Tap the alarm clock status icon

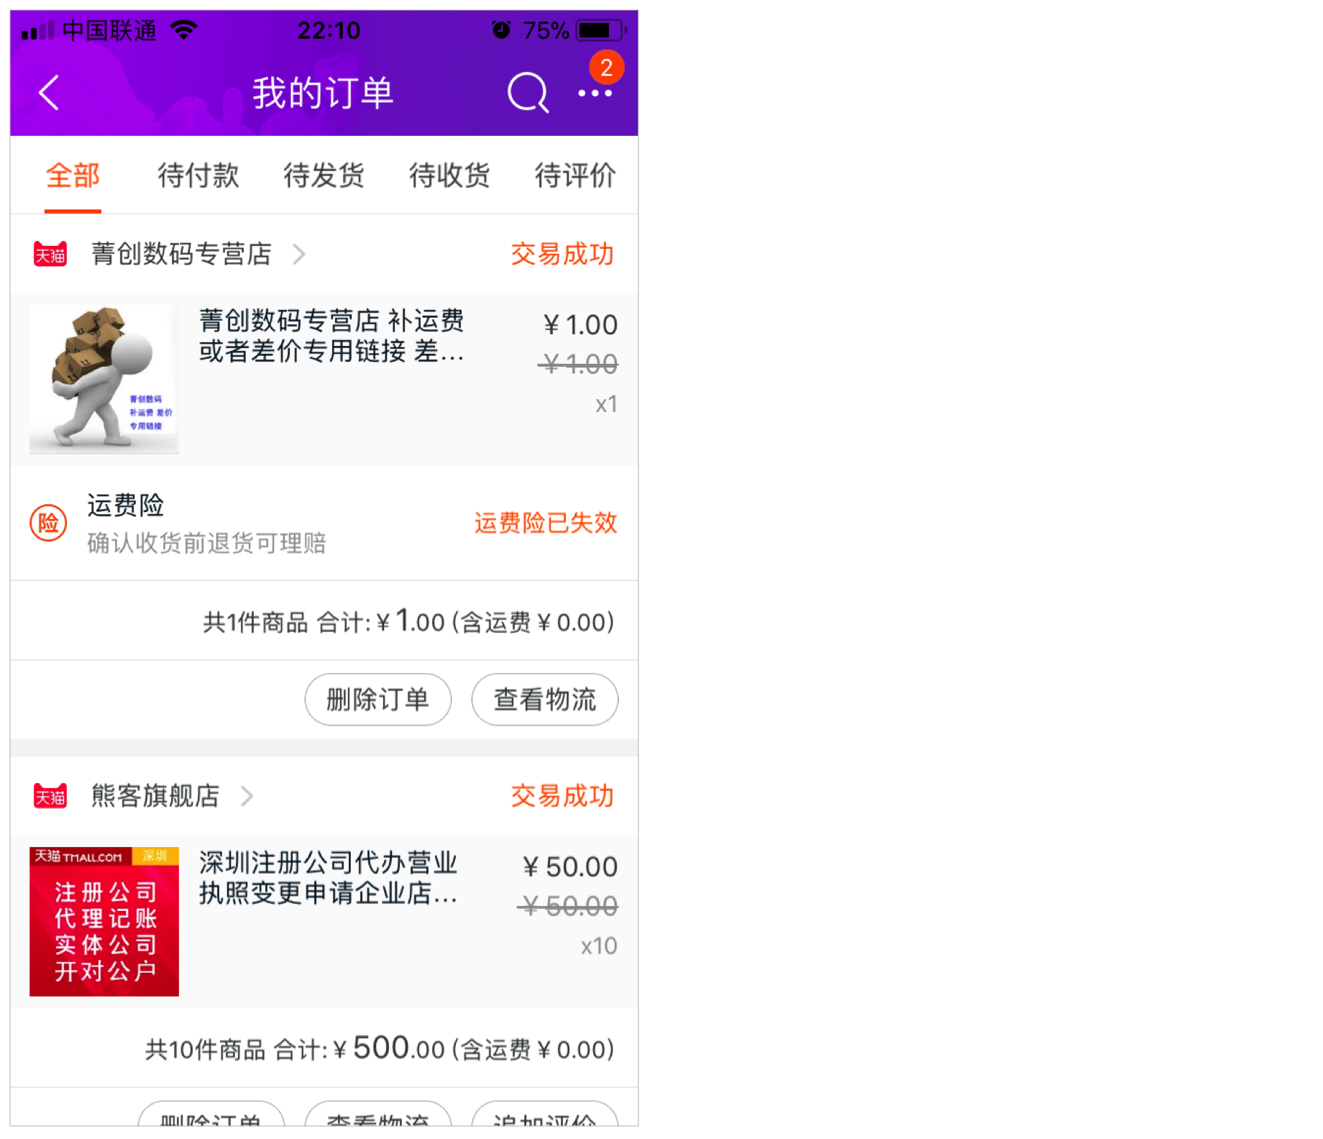point(501,30)
